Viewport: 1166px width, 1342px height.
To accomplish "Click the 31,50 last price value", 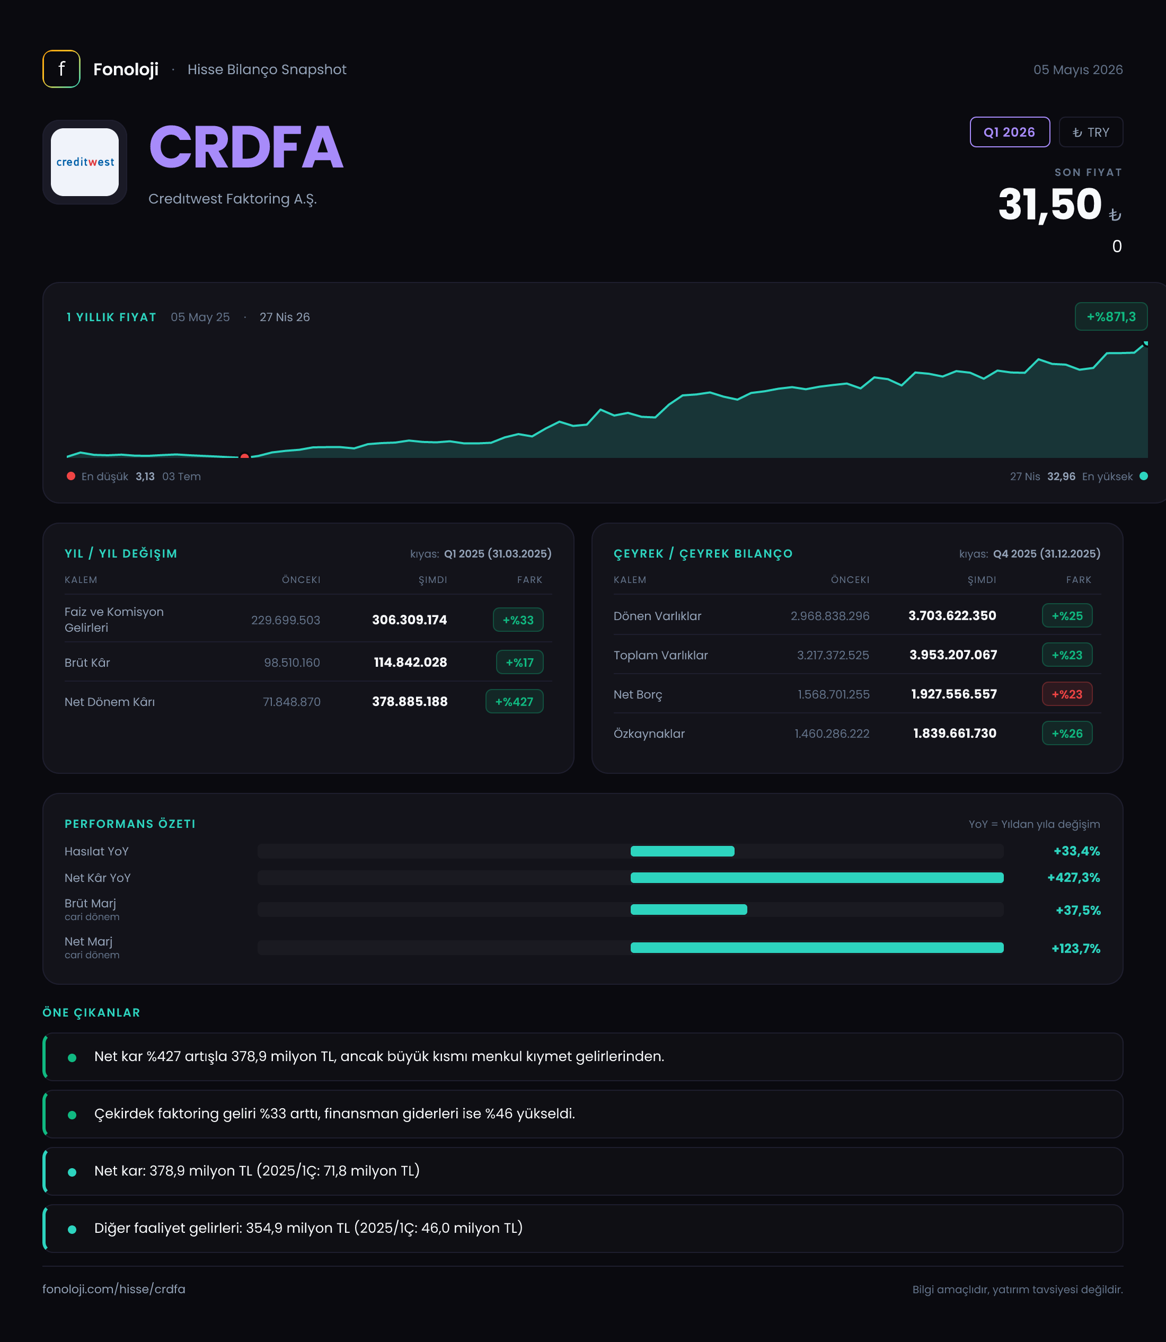I will (1049, 204).
